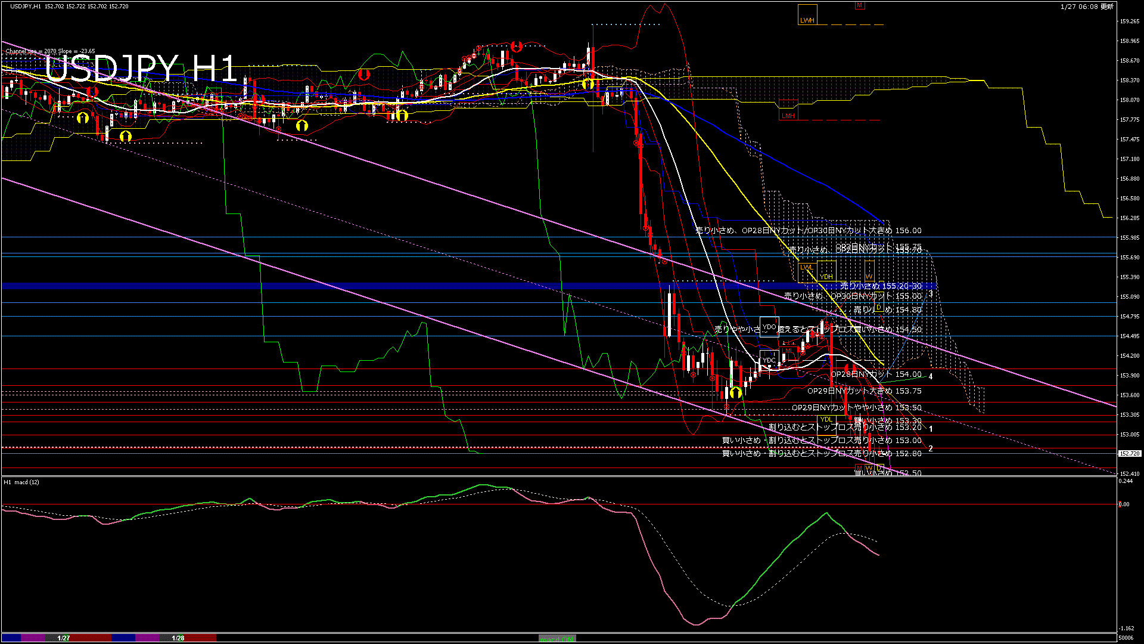Click the YDC white label box
This screenshot has height=644, width=1144.
click(769, 360)
